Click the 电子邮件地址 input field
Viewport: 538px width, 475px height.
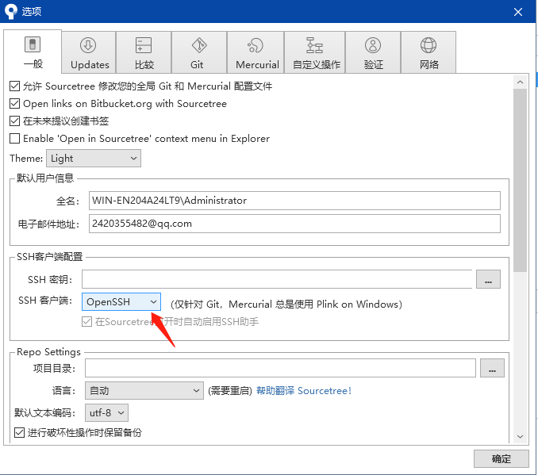[x=294, y=224]
